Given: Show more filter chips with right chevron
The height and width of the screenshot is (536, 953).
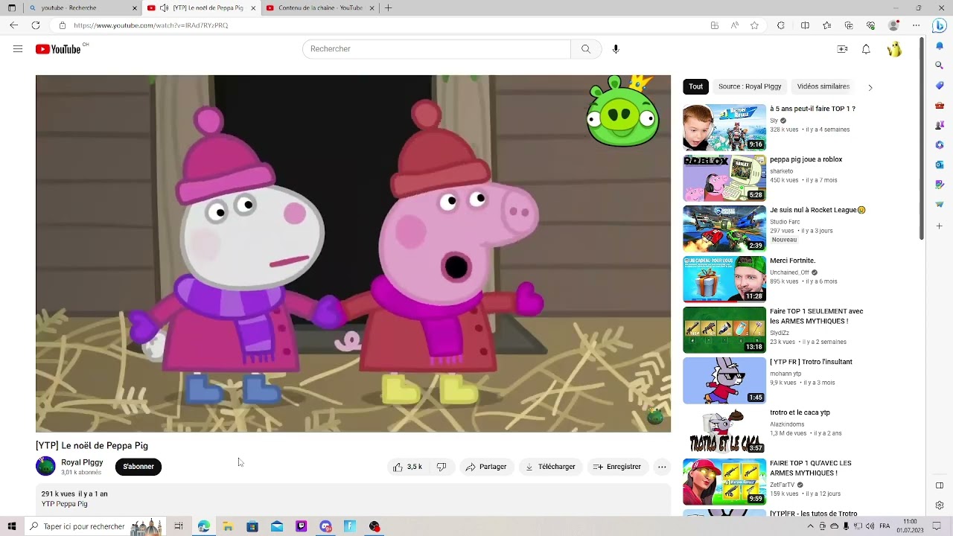Looking at the screenshot, I should click(x=870, y=87).
